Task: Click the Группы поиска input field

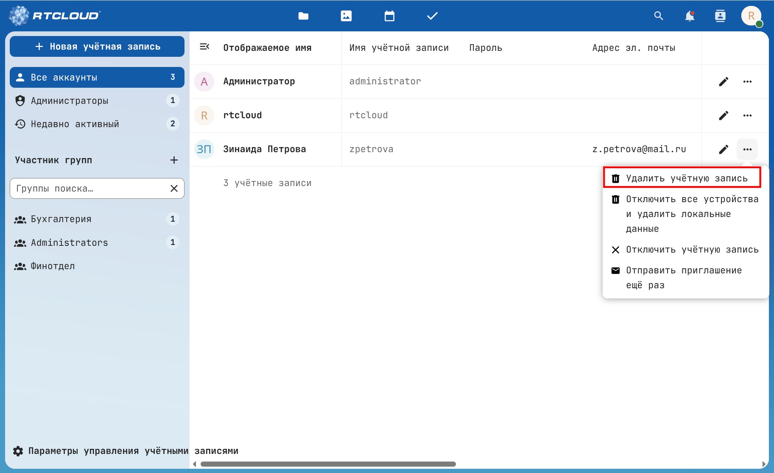Action: (x=90, y=189)
